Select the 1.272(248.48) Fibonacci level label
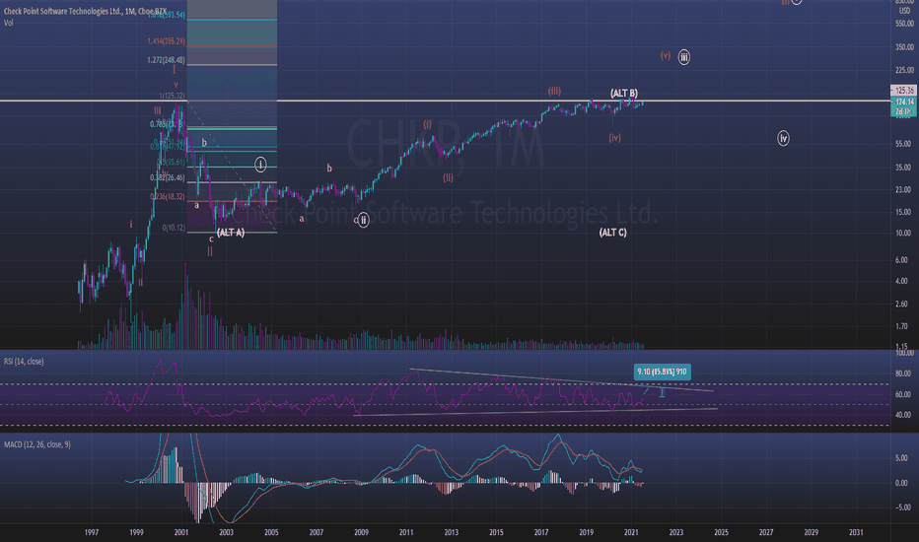This screenshot has width=919, height=542. pyautogui.click(x=167, y=60)
